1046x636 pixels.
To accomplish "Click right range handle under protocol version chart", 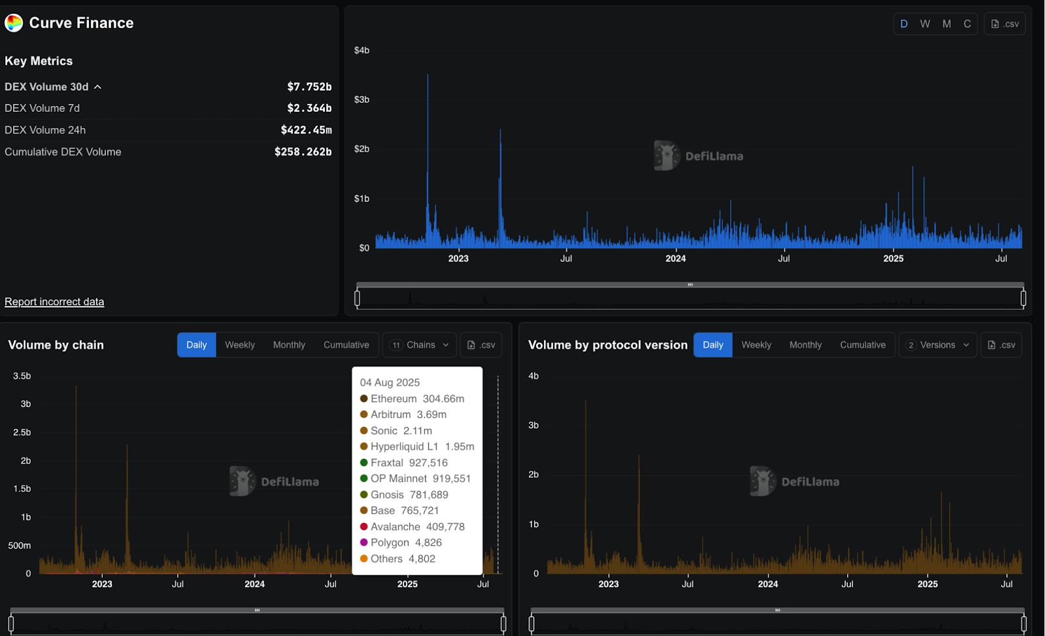I will 1024,624.
